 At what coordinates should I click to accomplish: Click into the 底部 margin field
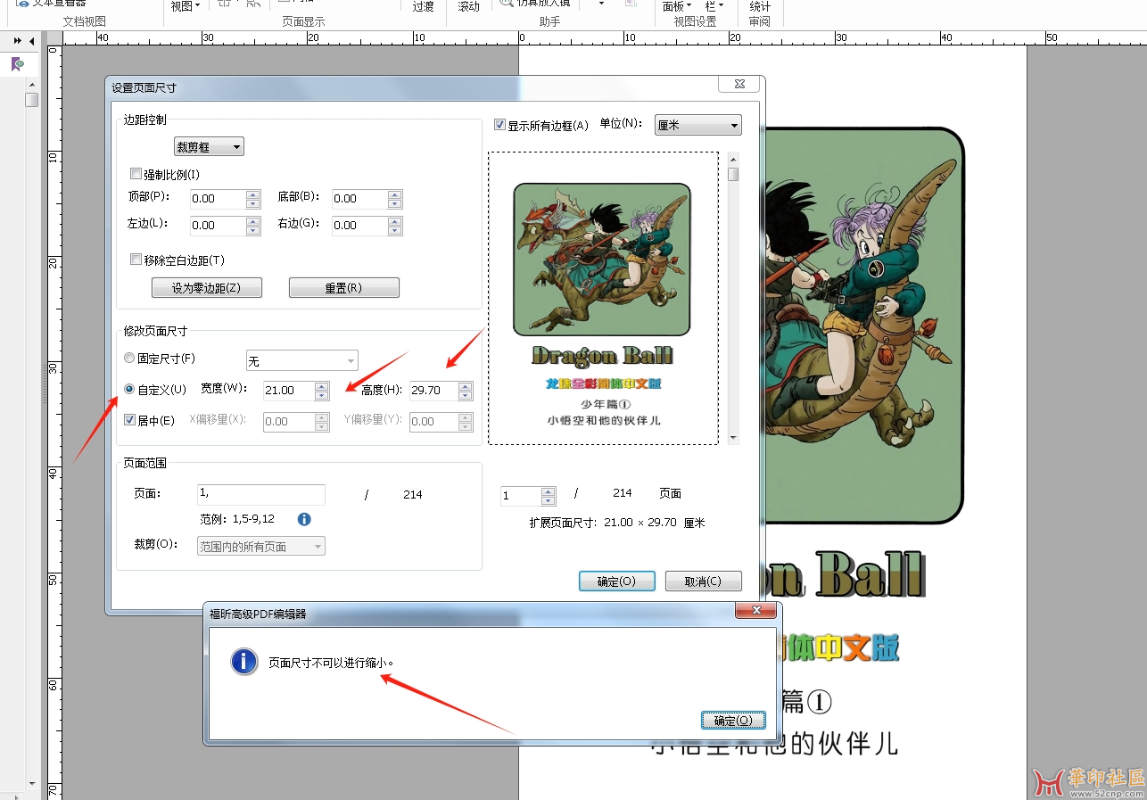359,199
